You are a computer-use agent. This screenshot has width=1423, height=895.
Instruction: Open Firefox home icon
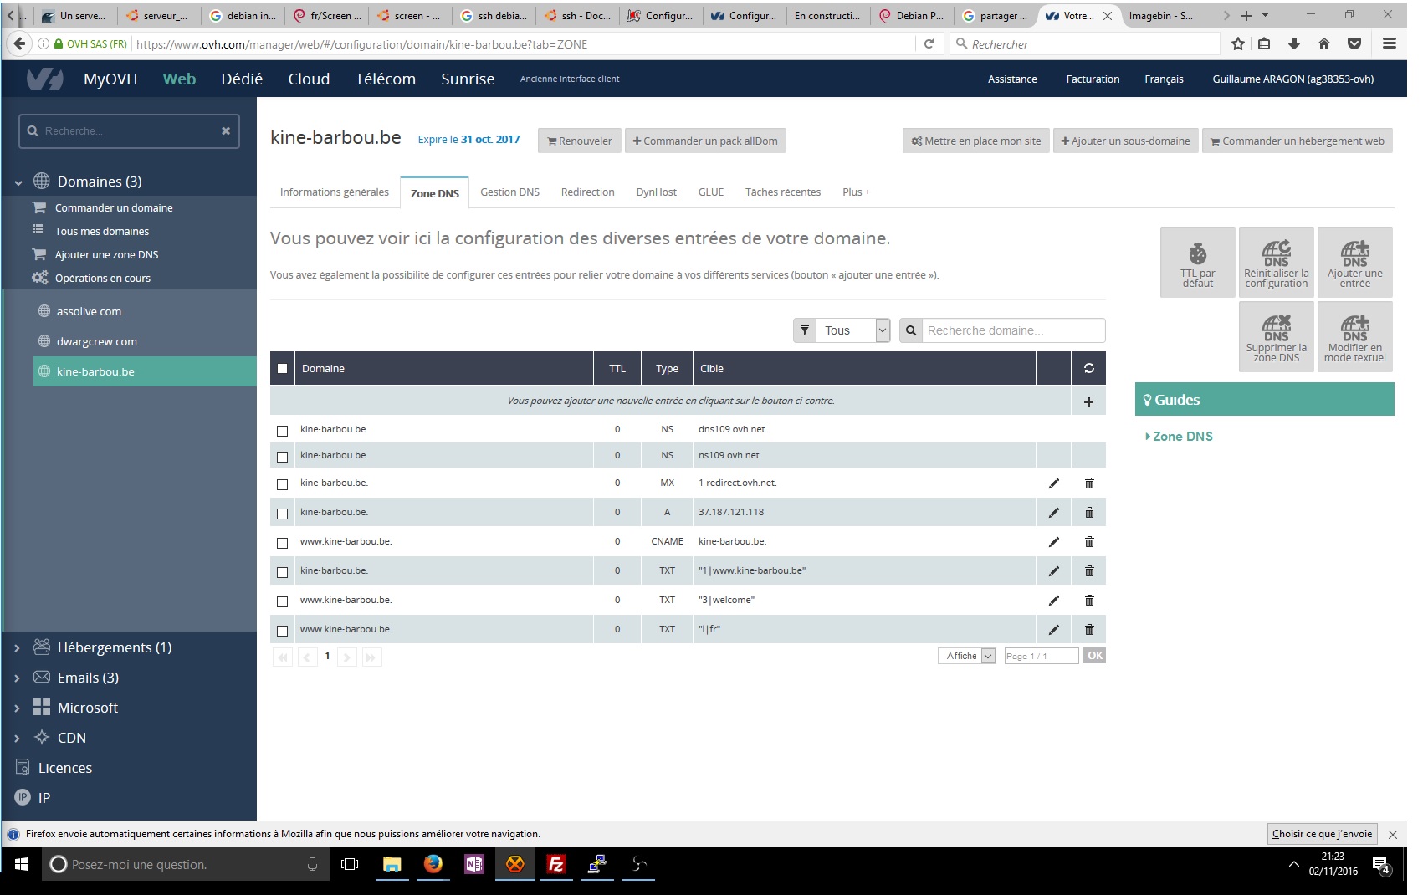tap(1323, 43)
